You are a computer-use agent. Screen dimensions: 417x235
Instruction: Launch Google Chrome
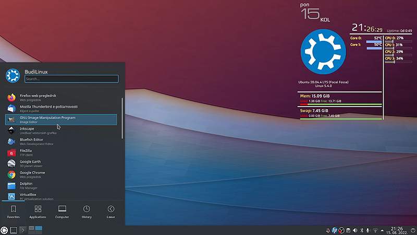(x=61, y=174)
